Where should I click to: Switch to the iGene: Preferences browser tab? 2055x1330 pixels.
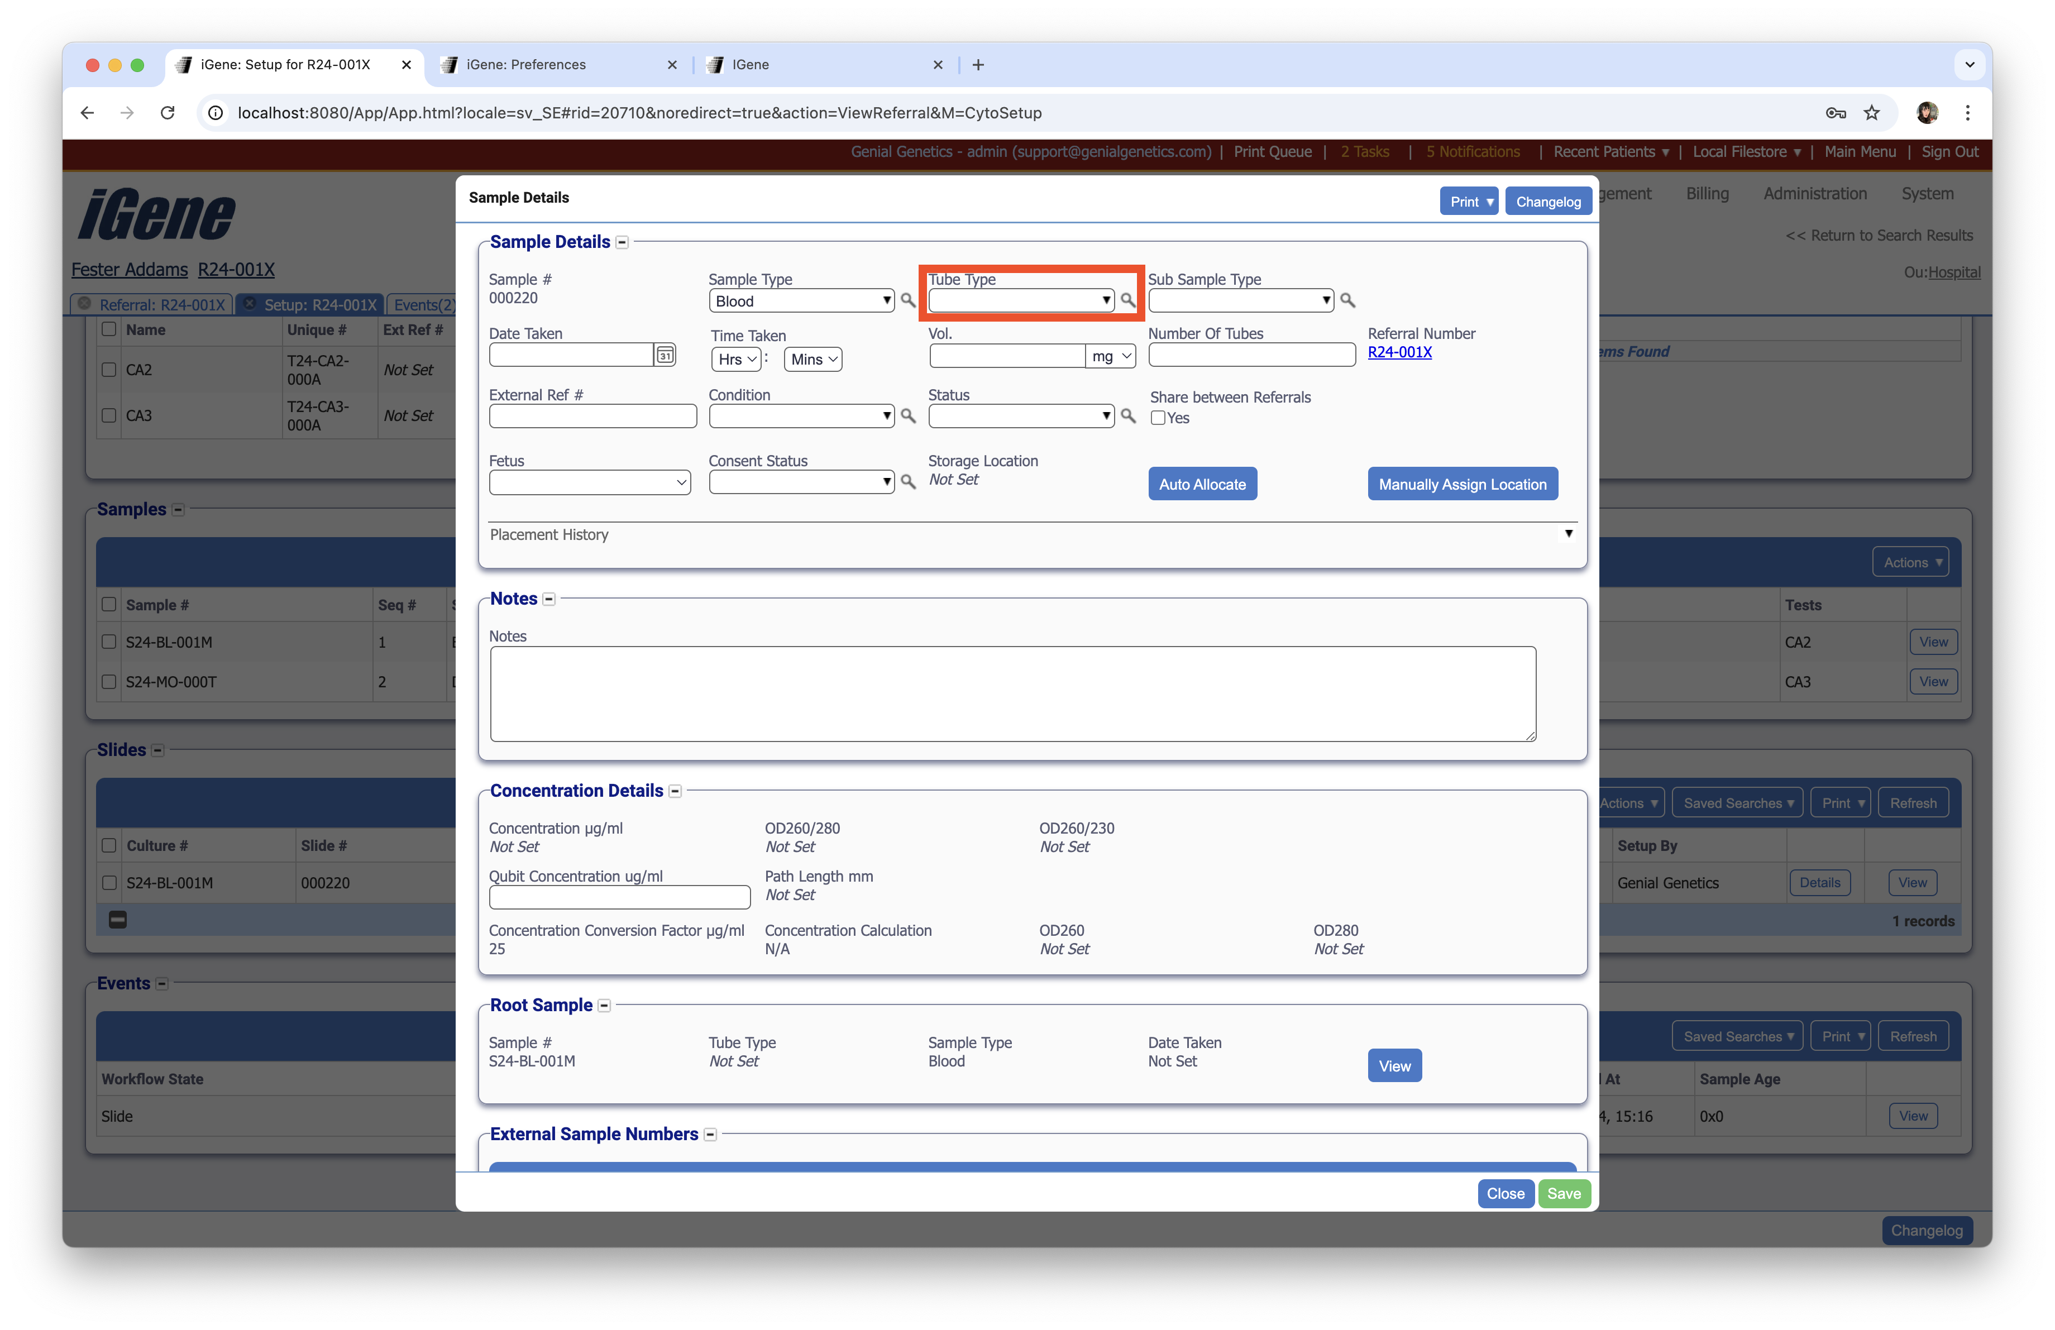[x=526, y=65]
